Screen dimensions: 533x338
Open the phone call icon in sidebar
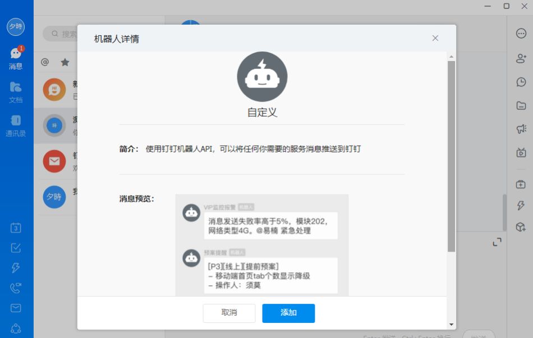16,288
